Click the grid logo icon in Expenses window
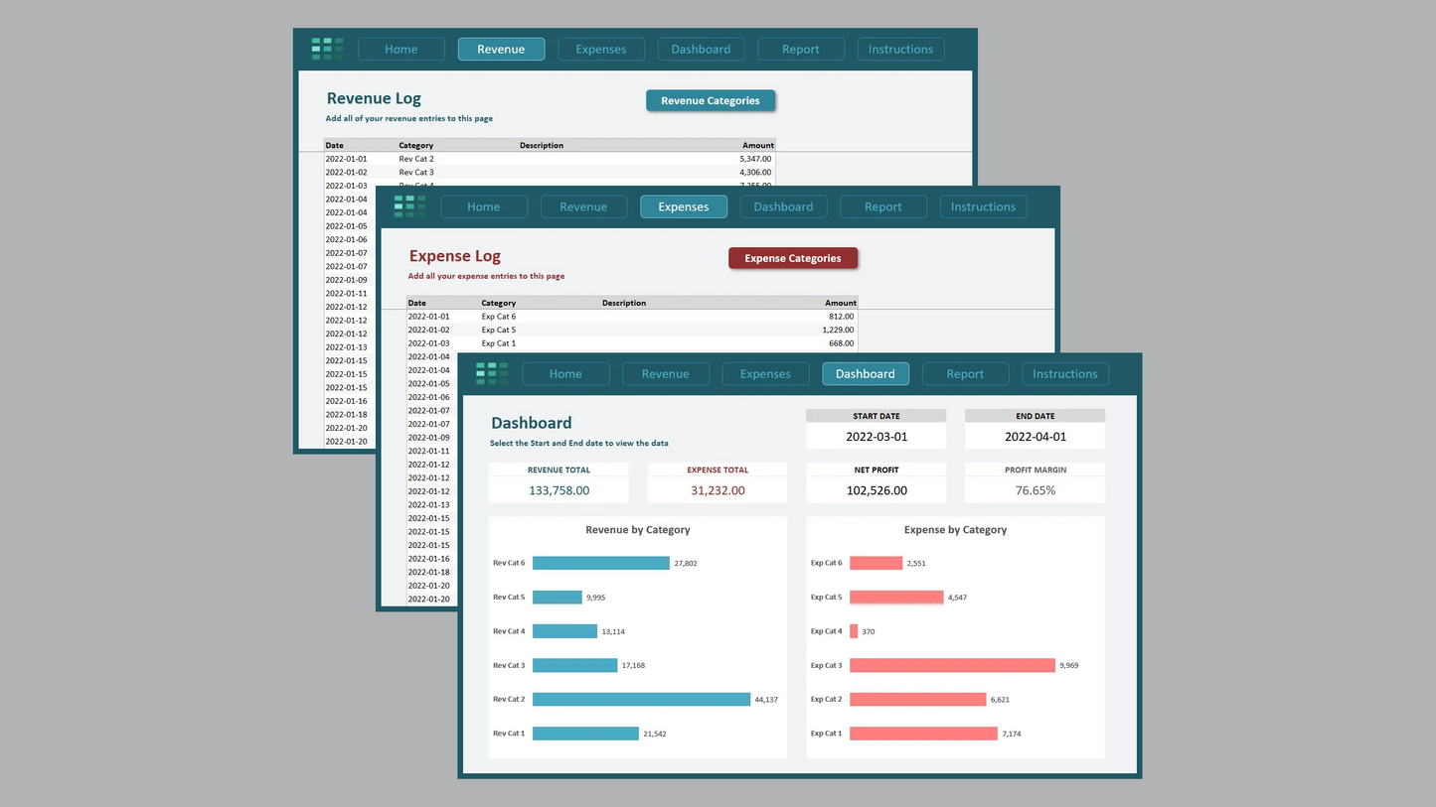 click(x=409, y=206)
